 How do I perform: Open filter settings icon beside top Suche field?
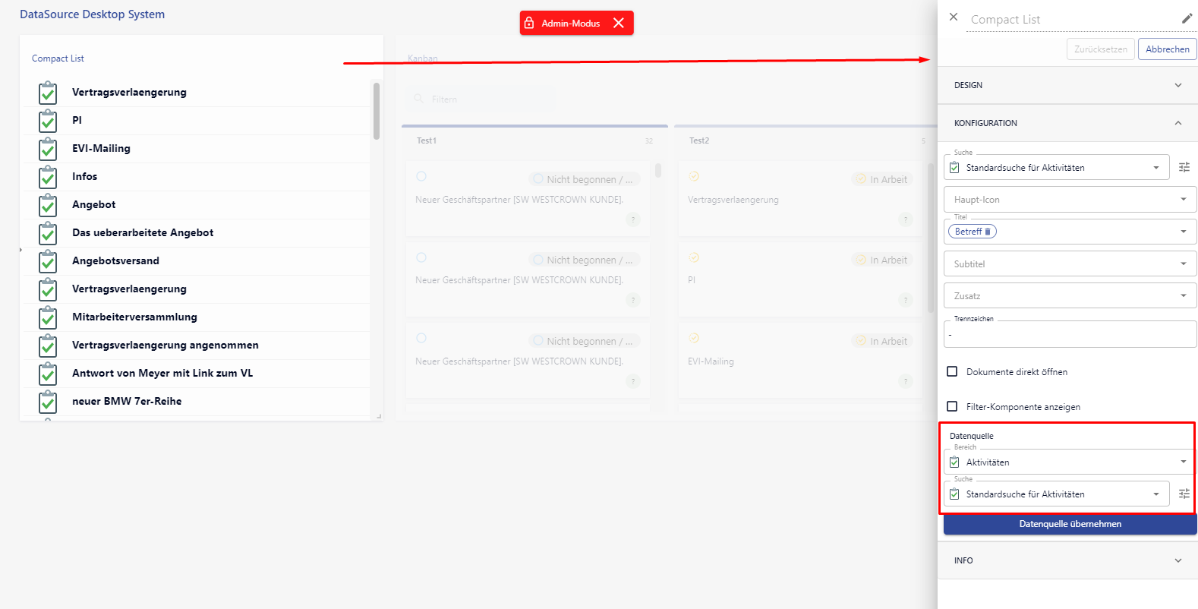[1184, 168]
